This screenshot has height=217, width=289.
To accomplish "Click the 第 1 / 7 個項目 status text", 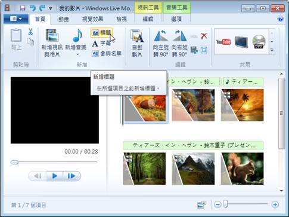I will click(x=29, y=205).
